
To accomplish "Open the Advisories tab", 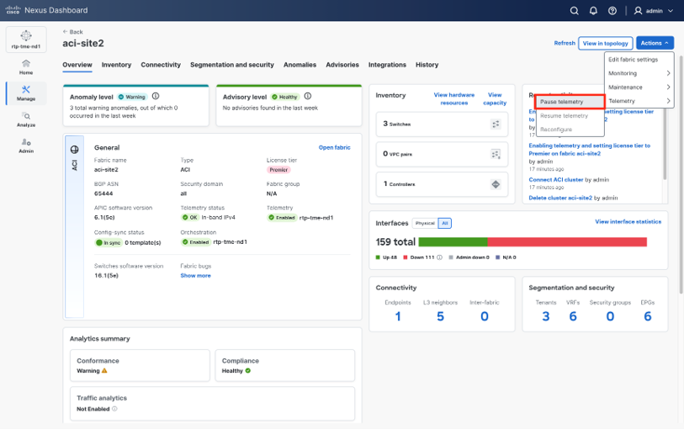I will click(x=342, y=65).
